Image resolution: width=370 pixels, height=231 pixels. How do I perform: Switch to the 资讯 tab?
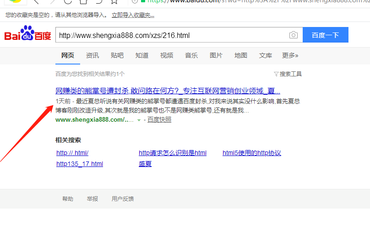(92, 55)
